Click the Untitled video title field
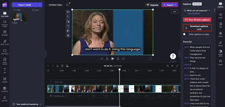Screen dimensions: 225x107 point(55,5)
